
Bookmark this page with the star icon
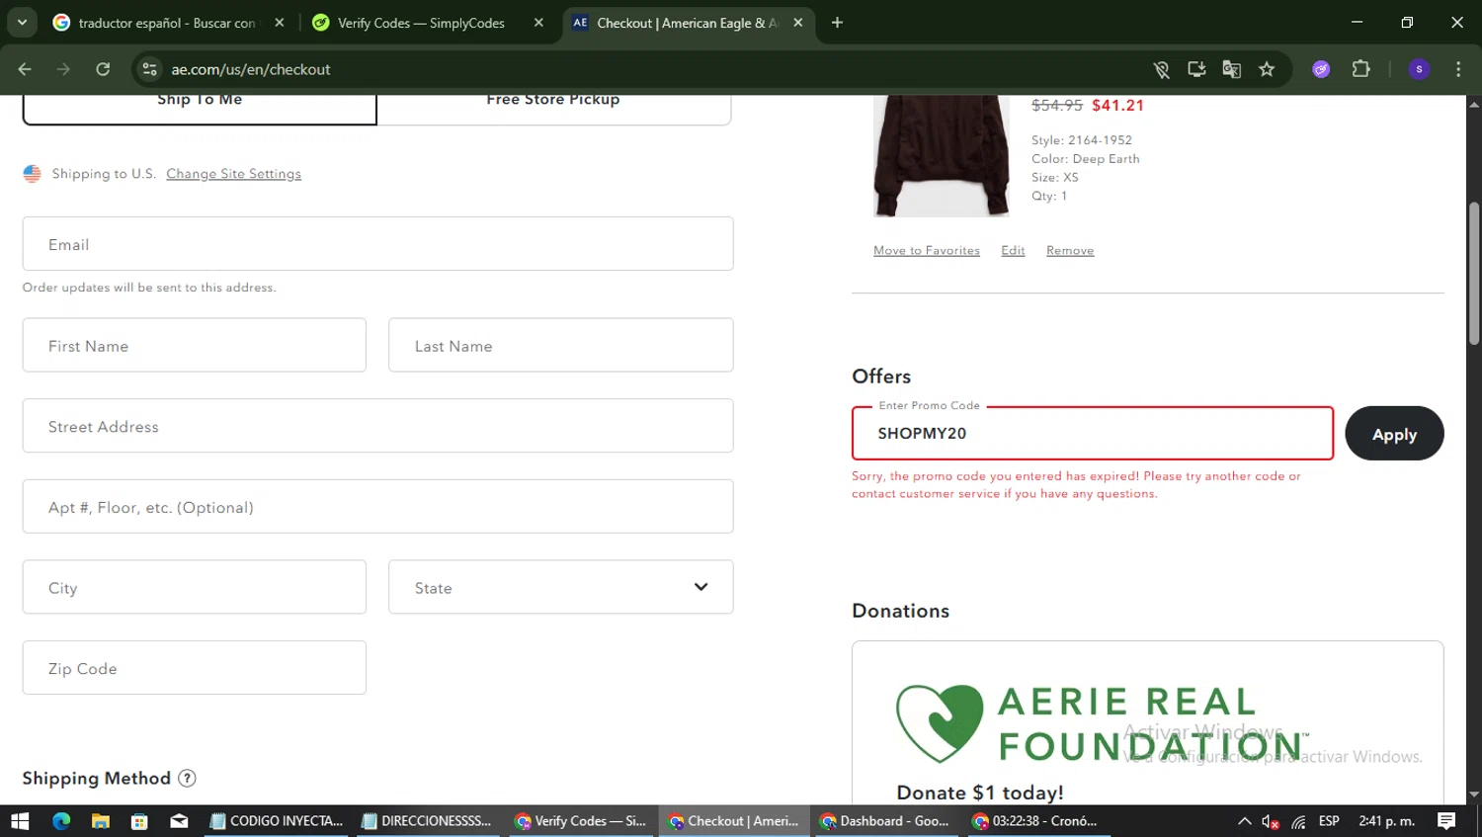point(1267,69)
